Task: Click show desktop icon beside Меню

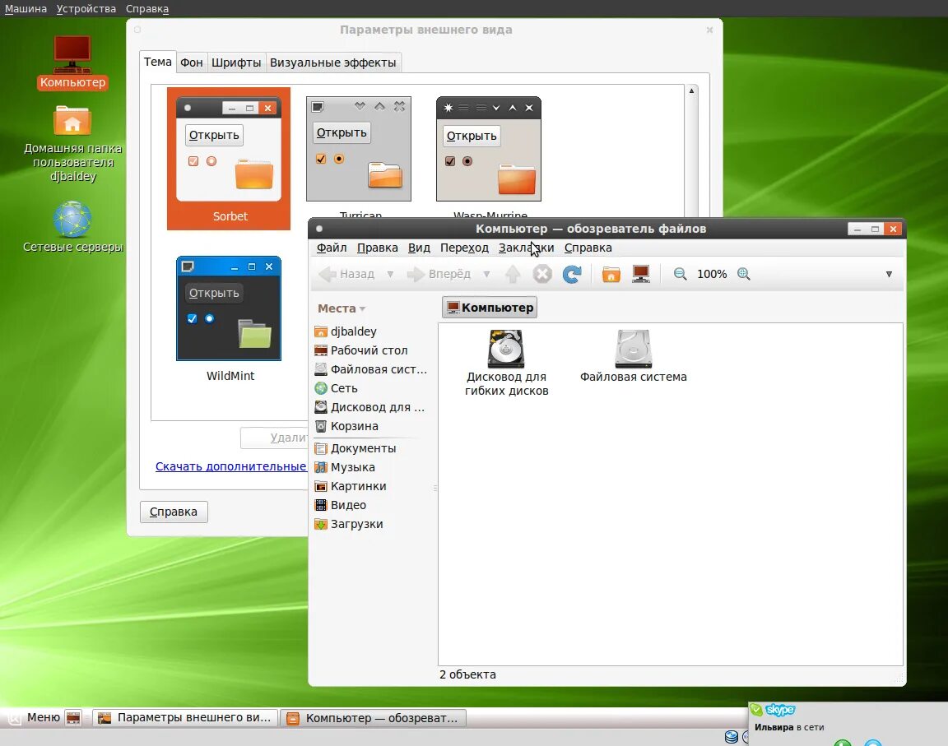Action: [x=73, y=717]
